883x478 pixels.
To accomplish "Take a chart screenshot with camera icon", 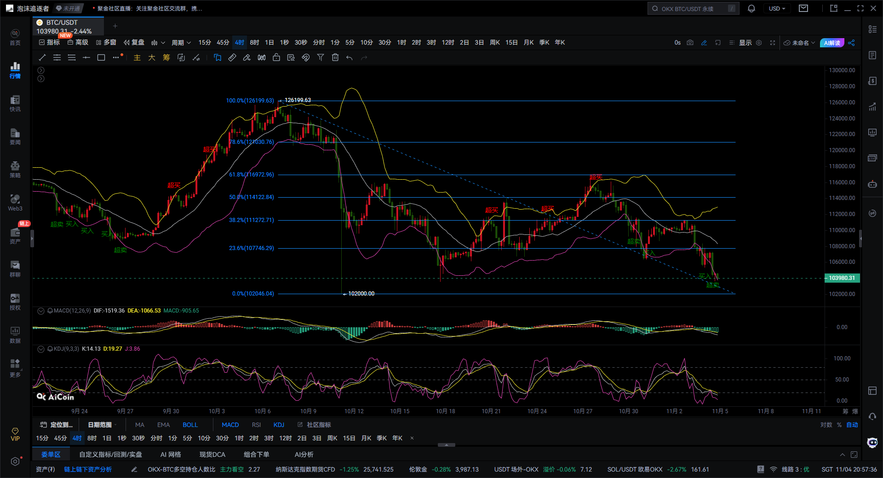I will (x=690, y=43).
